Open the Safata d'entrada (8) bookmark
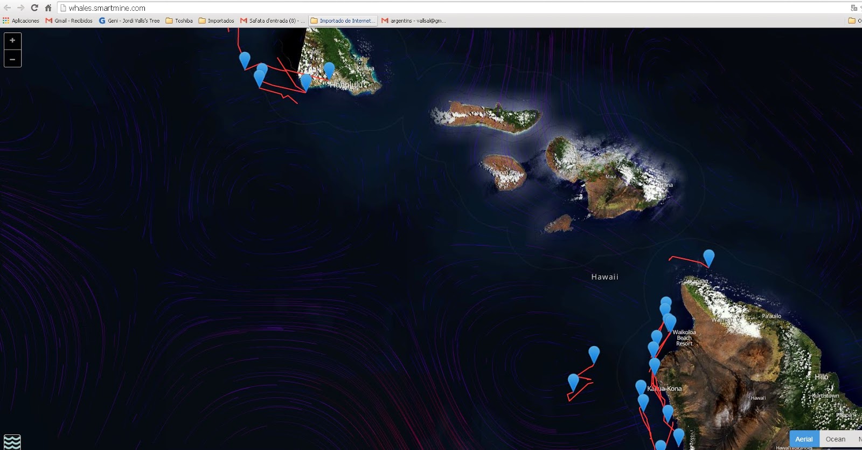862x450 pixels. pos(273,20)
